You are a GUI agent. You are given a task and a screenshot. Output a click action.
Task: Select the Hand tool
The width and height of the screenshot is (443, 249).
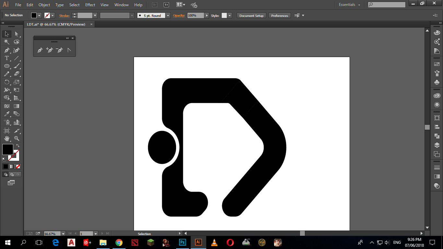(7, 138)
